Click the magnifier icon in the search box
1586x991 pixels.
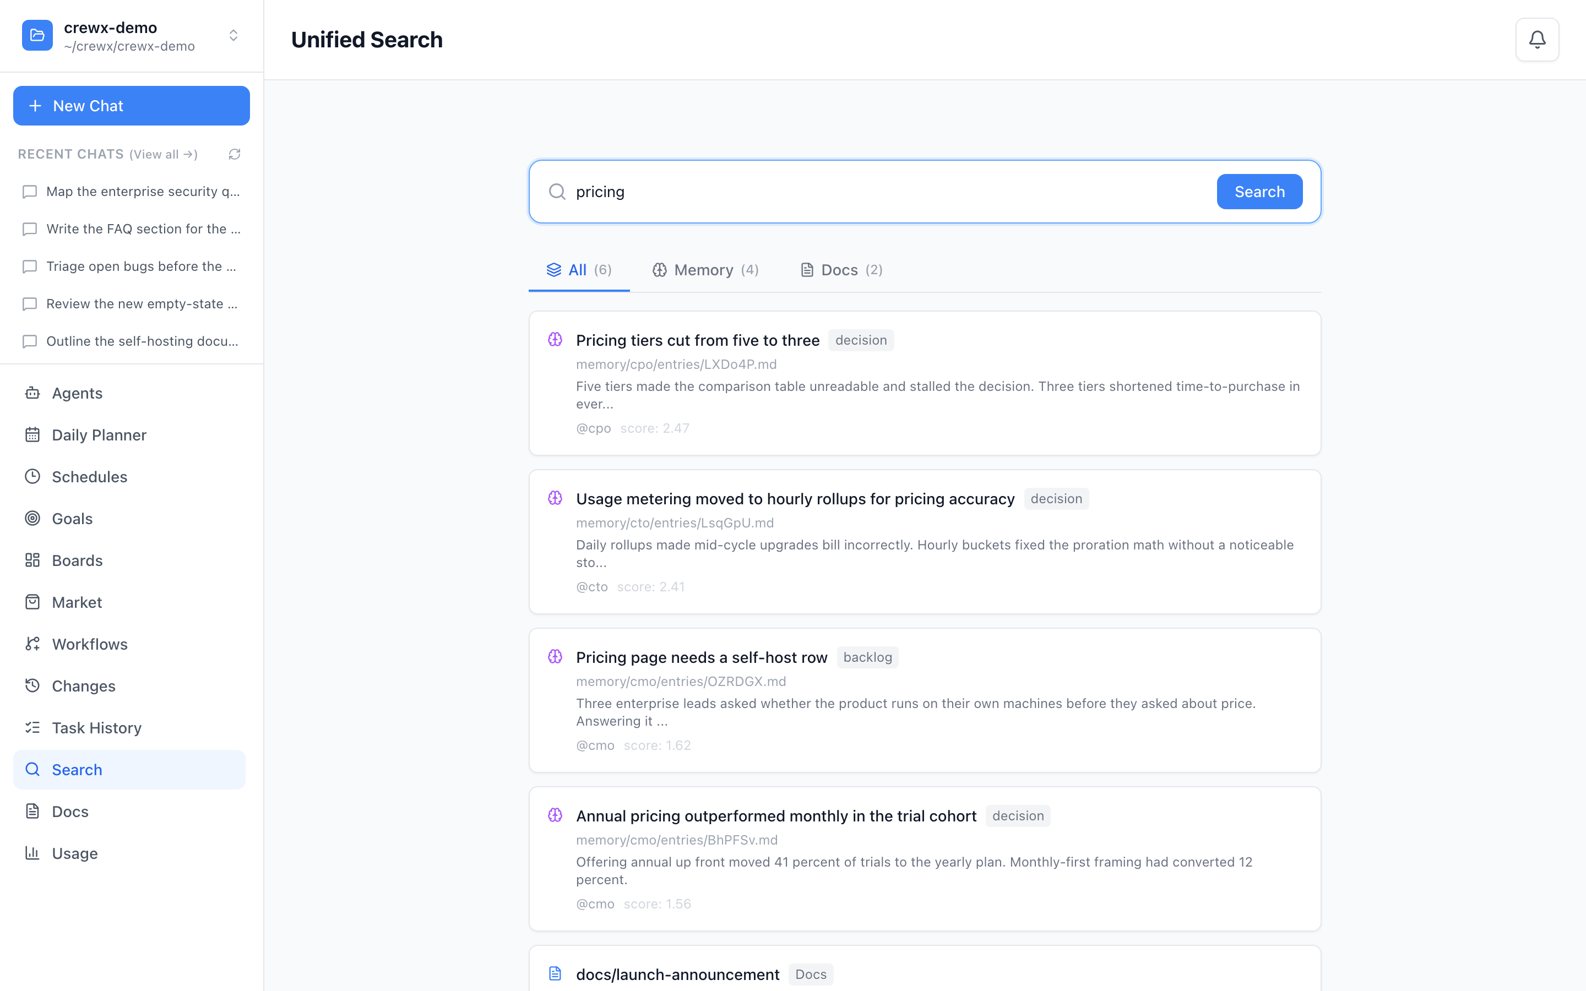(x=557, y=192)
